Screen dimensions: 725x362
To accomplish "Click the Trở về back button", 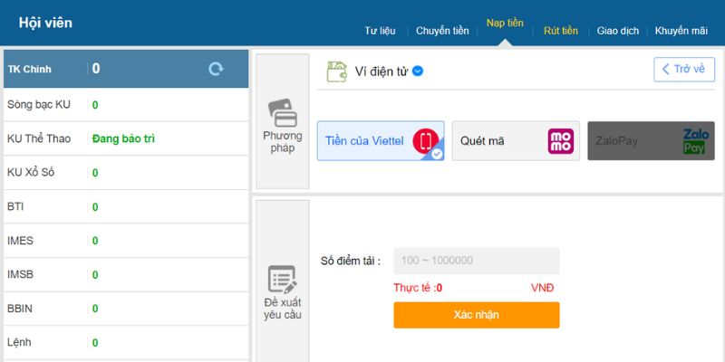I will tap(684, 70).
